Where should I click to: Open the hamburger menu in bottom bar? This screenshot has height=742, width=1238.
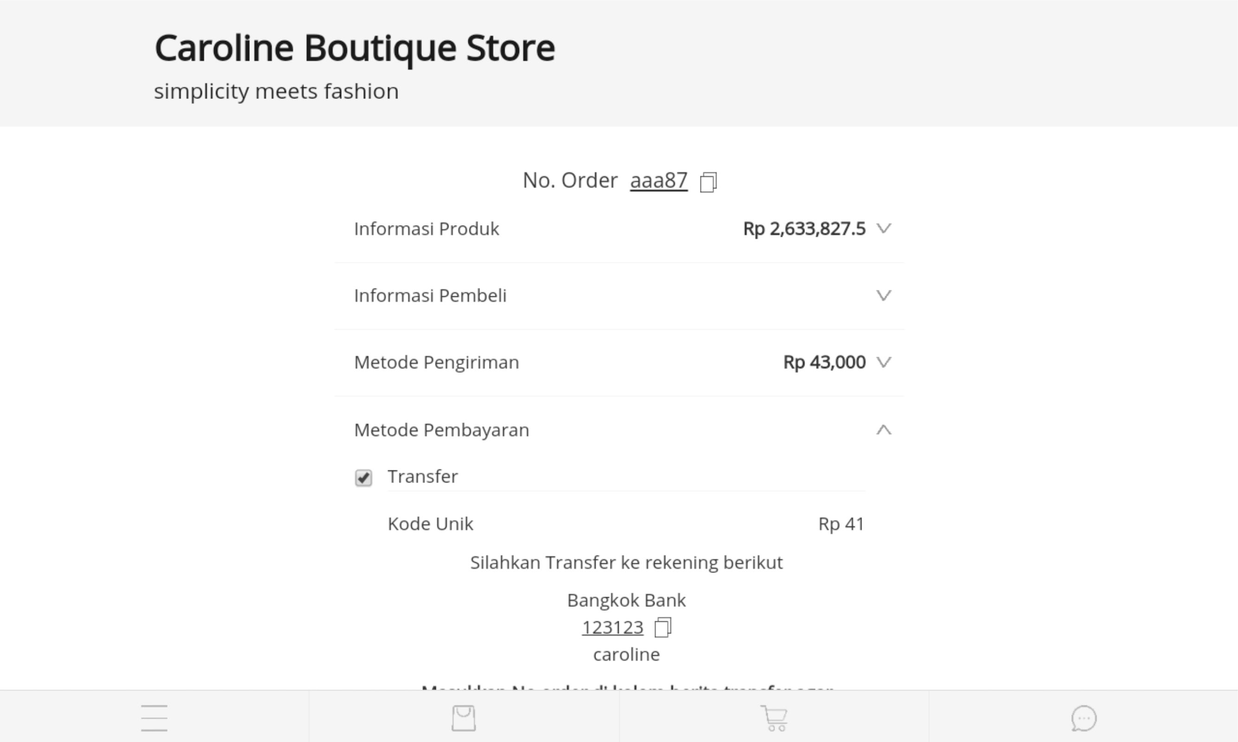tap(154, 718)
